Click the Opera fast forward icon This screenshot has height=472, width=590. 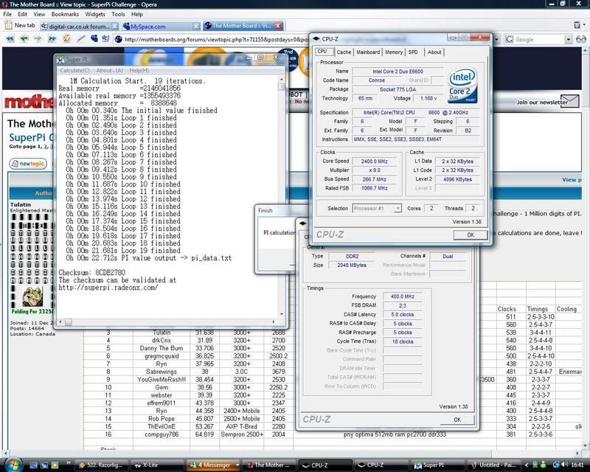point(52,39)
